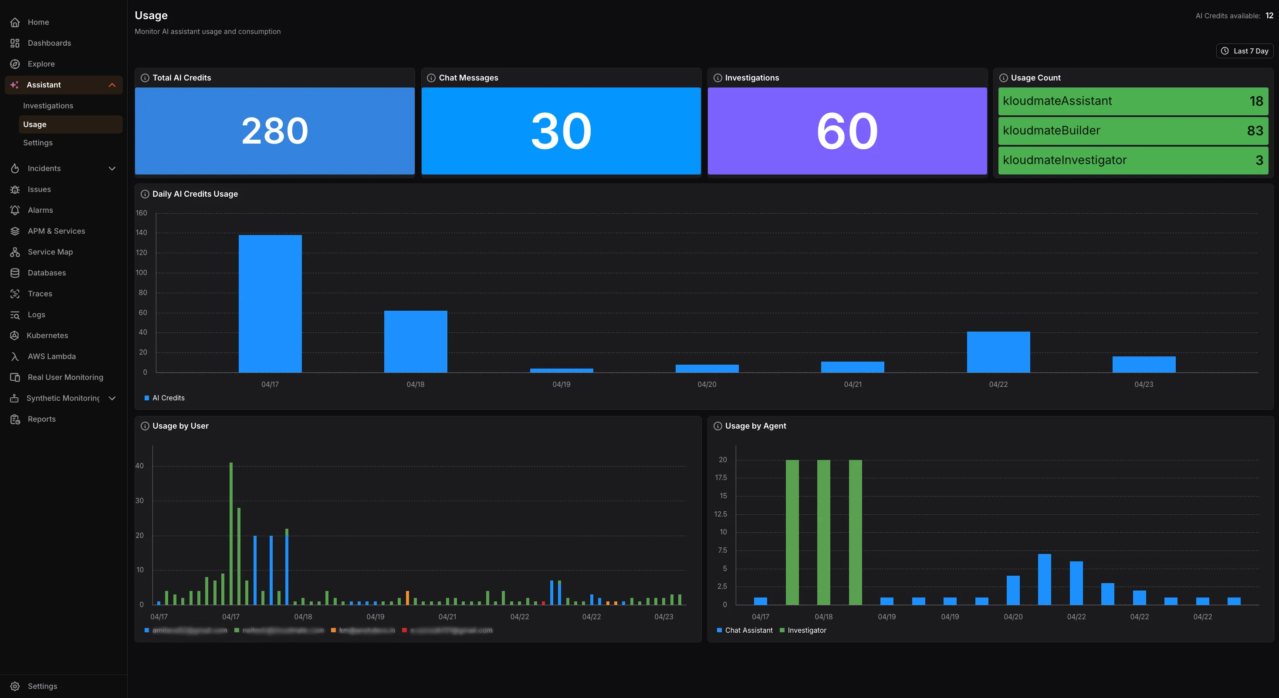
Task: Select the kloudmateAssistant usage row
Action: (x=1133, y=101)
